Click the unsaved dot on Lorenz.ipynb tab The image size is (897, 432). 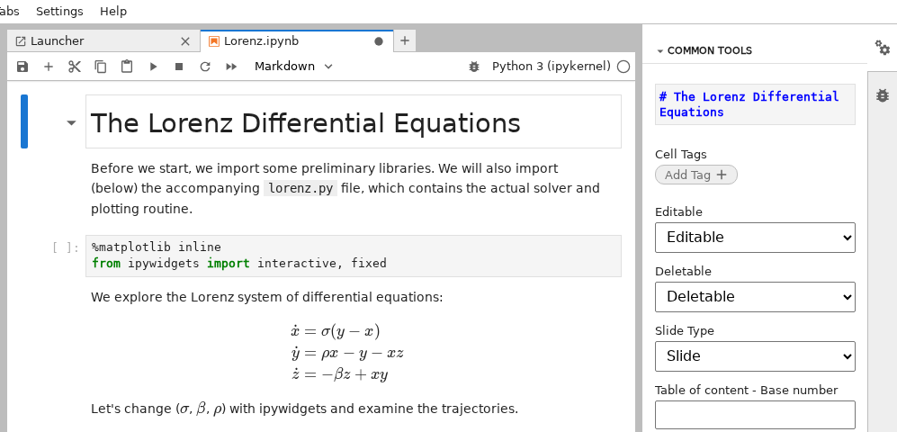click(379, 41)
